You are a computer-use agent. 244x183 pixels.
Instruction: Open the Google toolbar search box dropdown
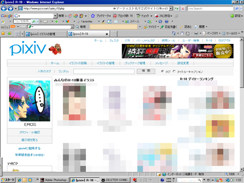tap(55, 16)
